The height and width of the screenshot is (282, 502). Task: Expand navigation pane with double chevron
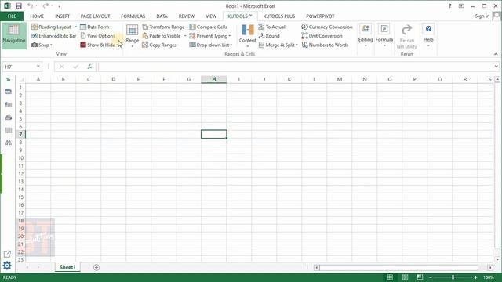pyautogui.click(x=9, y=80)
